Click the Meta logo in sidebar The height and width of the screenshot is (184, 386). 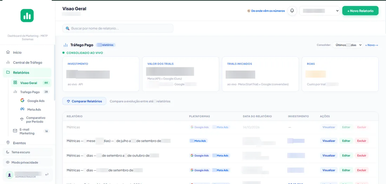tap(22, 109)
